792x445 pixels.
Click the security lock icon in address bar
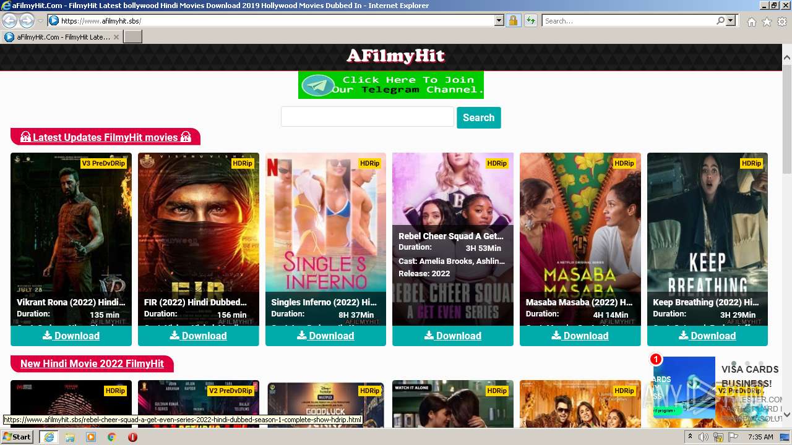point(513,21)
